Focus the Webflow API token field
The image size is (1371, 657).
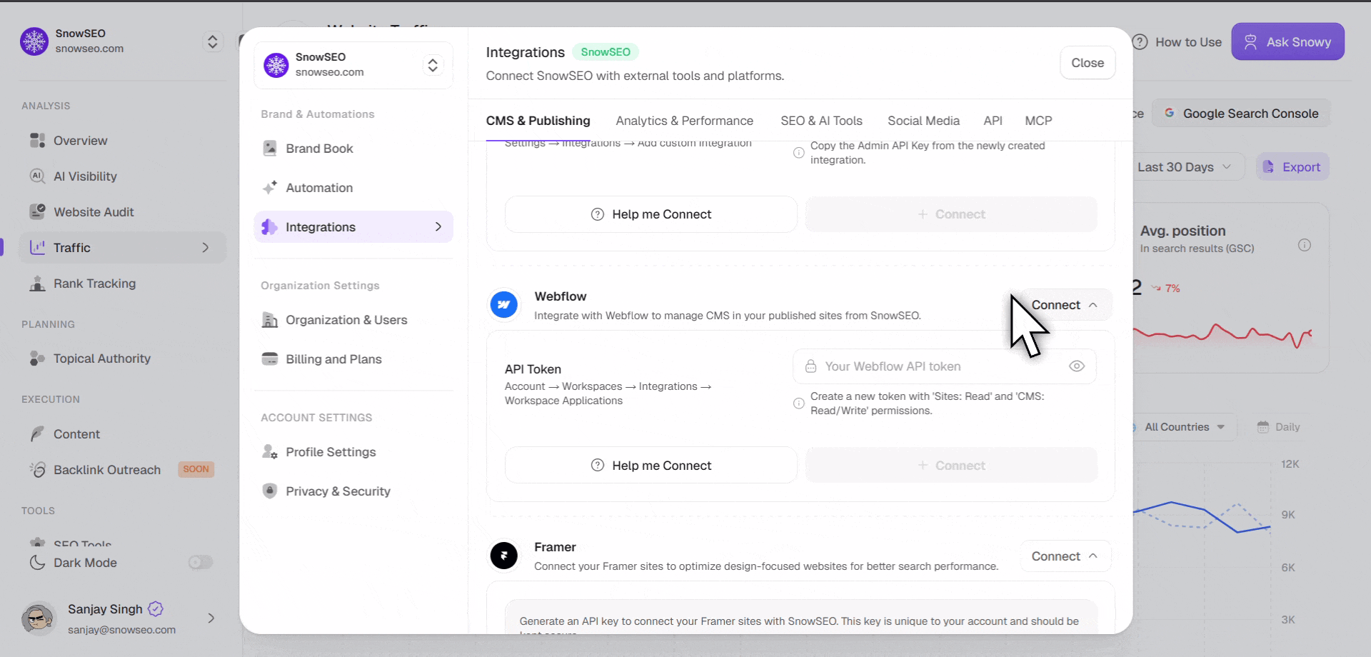945,366
